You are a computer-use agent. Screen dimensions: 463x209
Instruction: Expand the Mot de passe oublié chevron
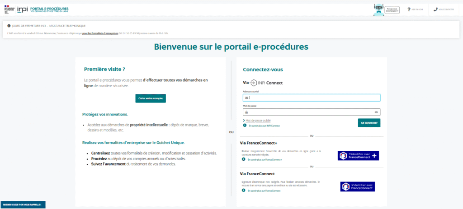coord(244,121)
